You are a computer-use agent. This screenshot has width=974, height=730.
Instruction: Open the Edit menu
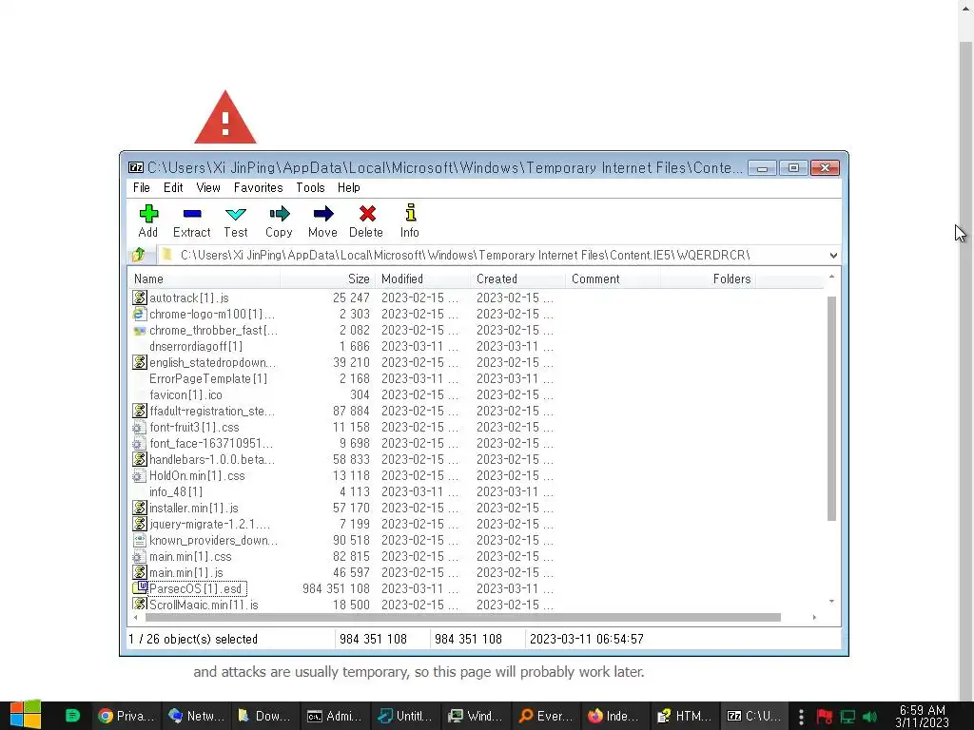(173, 187)
